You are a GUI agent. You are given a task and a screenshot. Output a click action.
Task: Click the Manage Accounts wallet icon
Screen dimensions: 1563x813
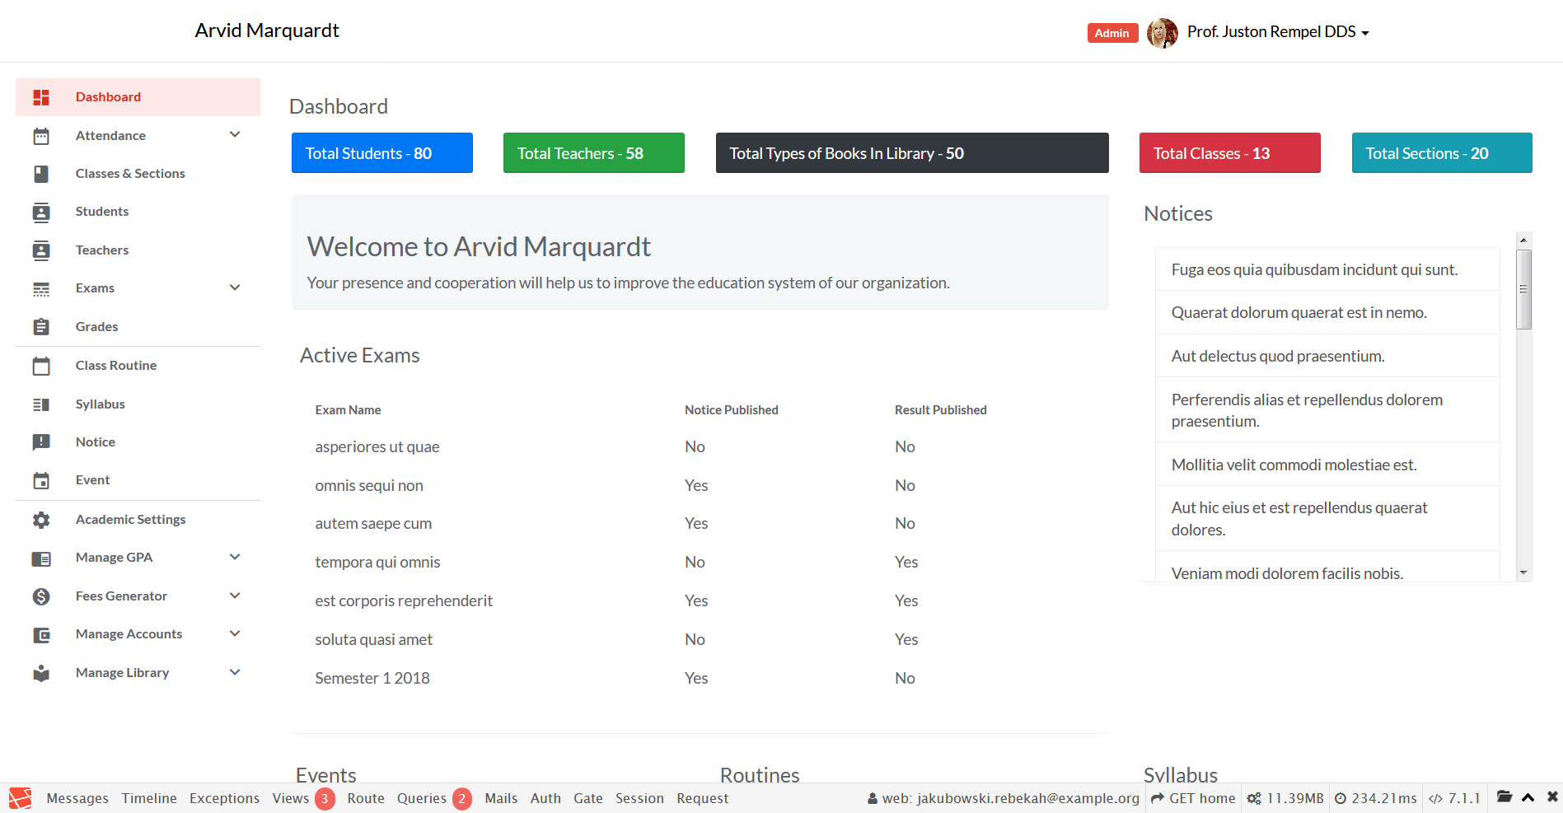click(41, 635)
